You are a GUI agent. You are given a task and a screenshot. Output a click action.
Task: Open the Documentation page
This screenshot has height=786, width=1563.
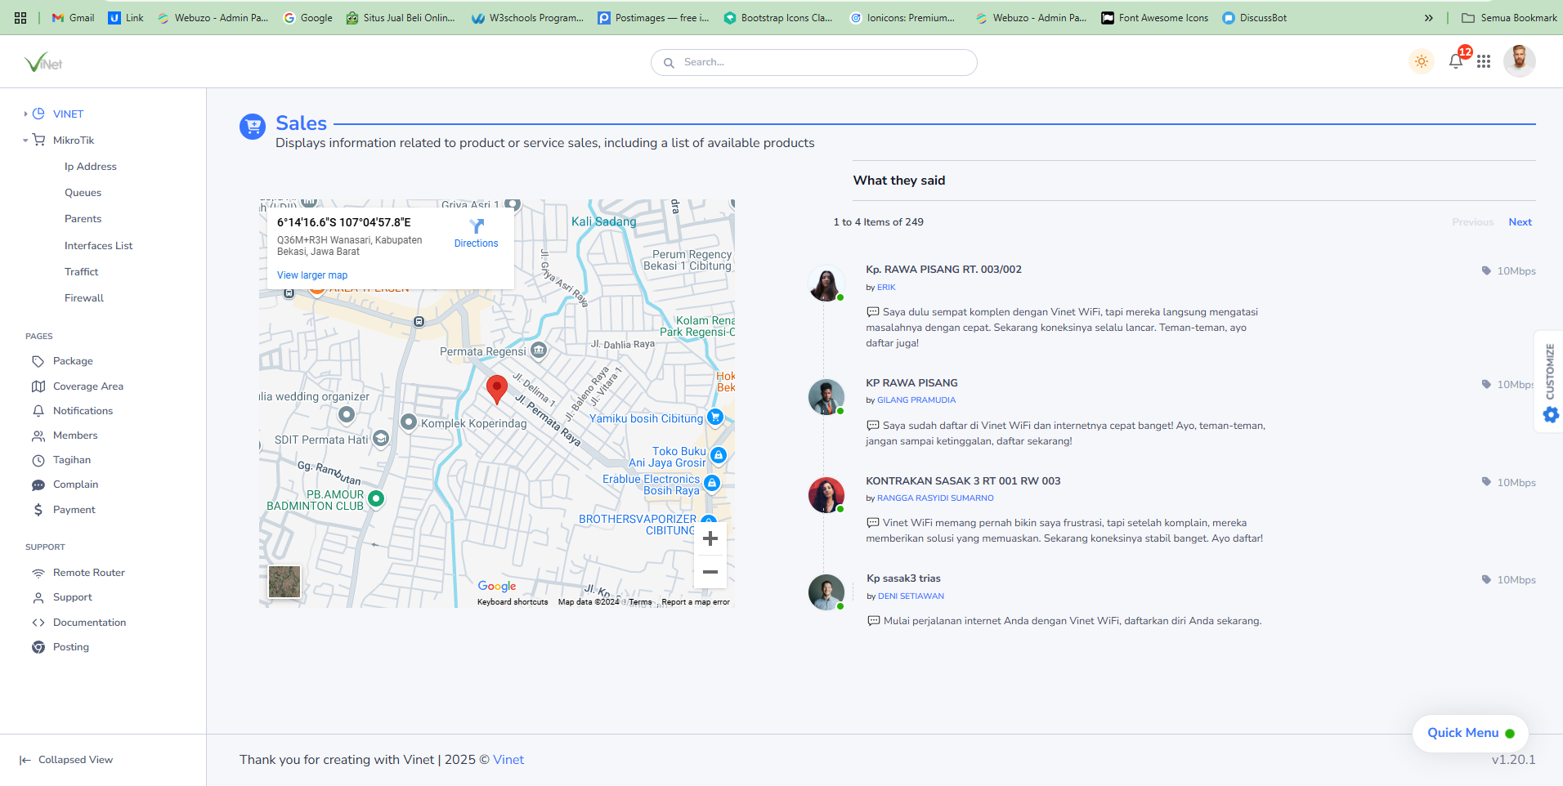(90, 623)
